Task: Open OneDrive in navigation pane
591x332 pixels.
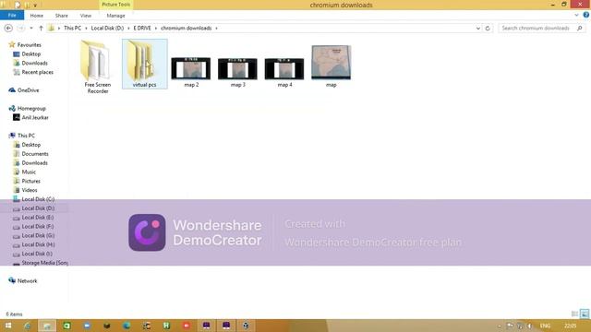Action: click(24, 90)
